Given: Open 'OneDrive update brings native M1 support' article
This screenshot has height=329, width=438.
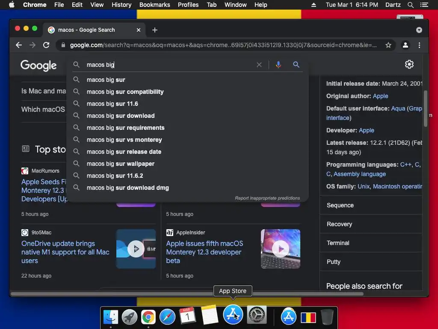Looking at the screenshot, I should pos(65,252).
